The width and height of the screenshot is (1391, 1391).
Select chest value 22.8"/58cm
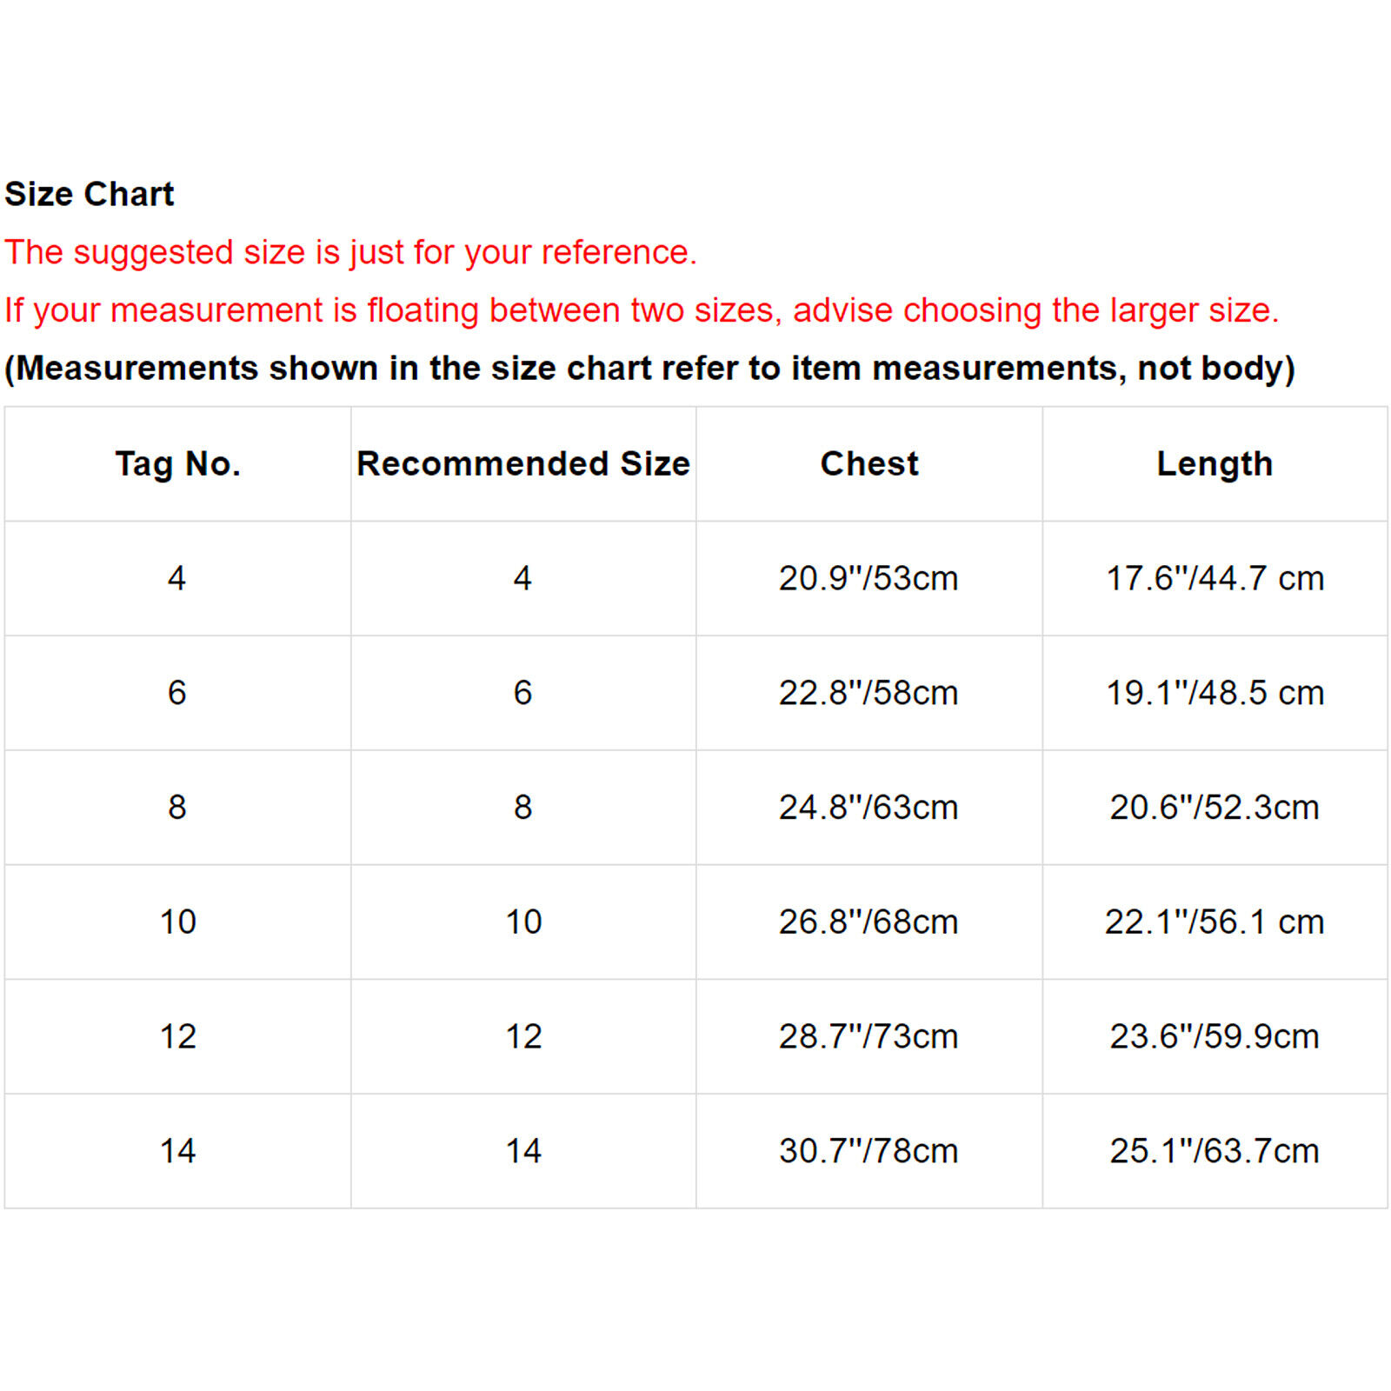coord(869,693)
